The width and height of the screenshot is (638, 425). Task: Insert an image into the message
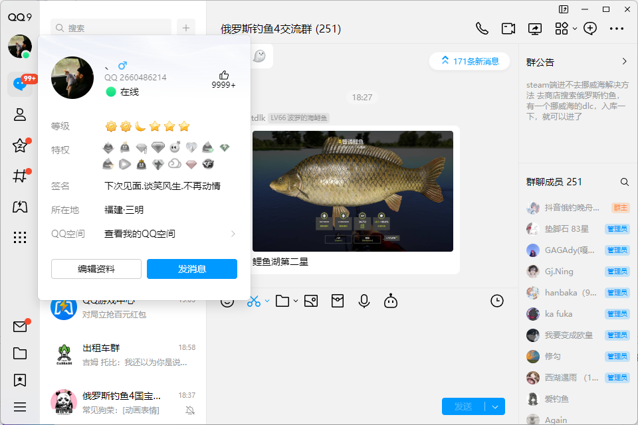point(311,301)
